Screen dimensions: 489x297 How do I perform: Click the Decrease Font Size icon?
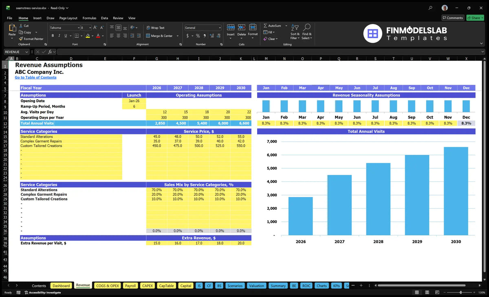(x=102, y=28)
